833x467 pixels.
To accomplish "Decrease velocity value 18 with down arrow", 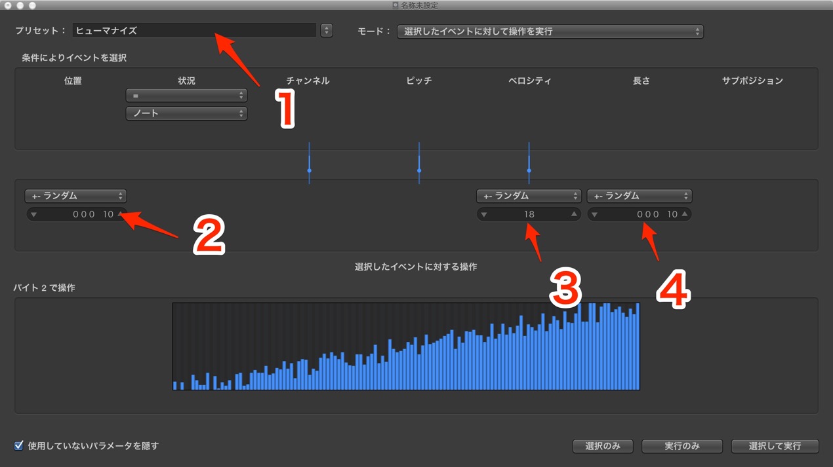I will 484,215.
